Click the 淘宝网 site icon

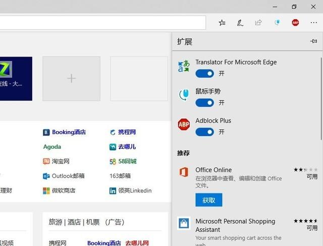[46, 161]
